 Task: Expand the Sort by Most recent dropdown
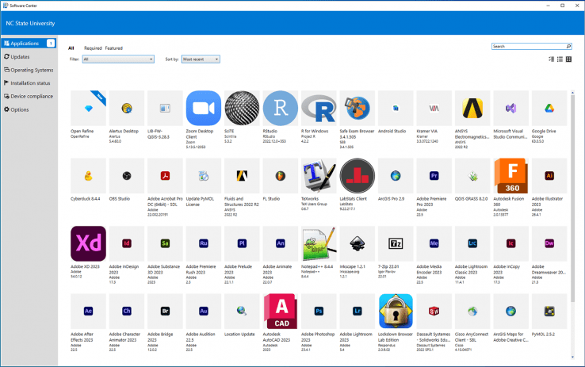tap(201, 59)
